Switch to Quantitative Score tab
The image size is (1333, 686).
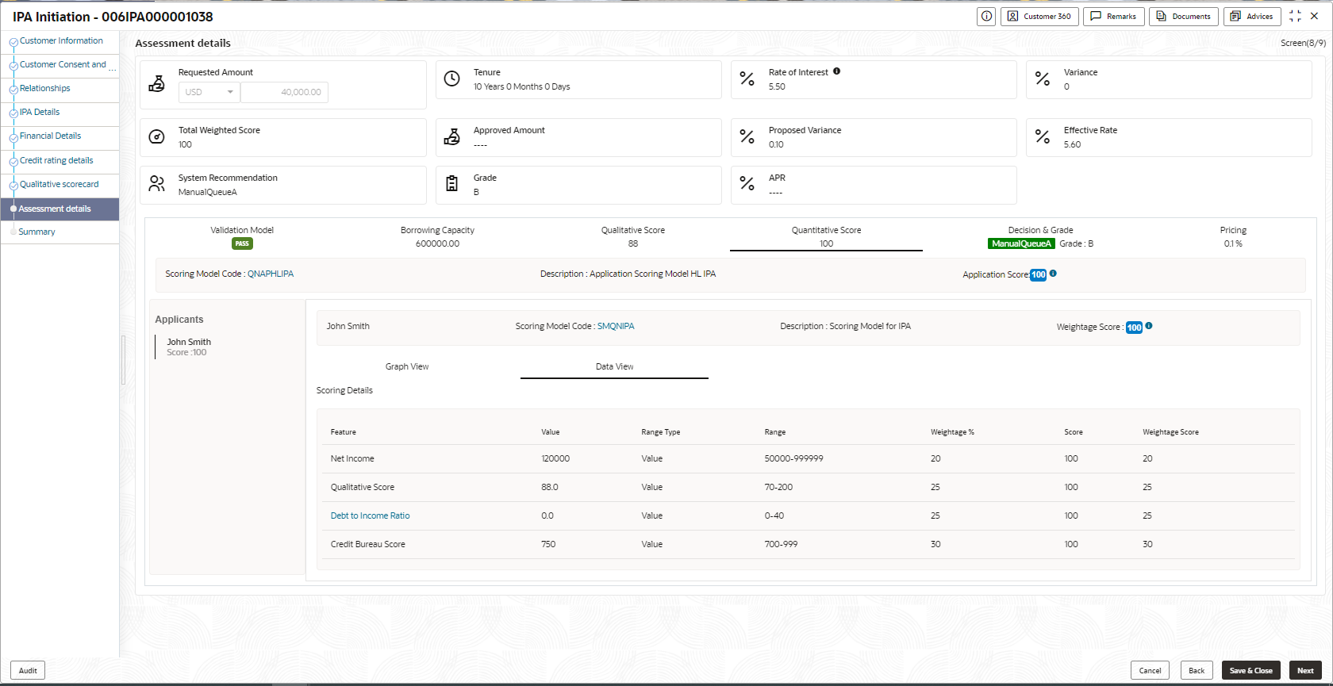(x=826, y=236)
